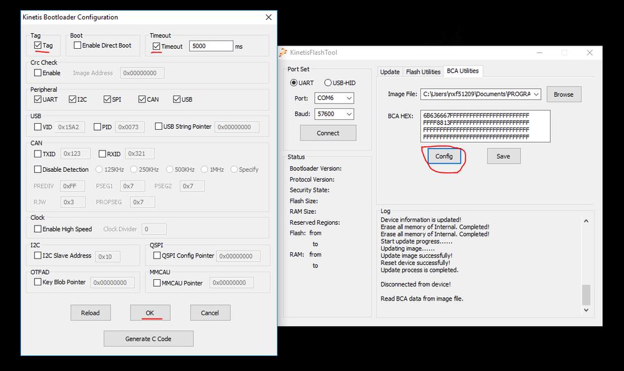Confirm bootloader configuration with OK

[150, 313]
